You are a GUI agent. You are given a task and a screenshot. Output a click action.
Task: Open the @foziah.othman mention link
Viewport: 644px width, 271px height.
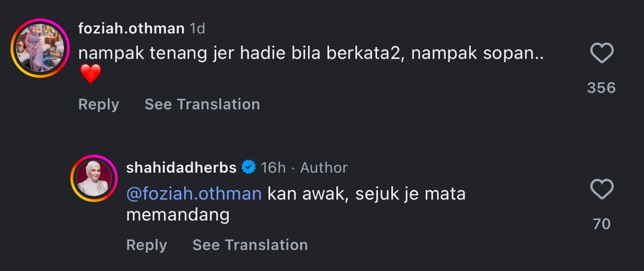tap(194, 194)
